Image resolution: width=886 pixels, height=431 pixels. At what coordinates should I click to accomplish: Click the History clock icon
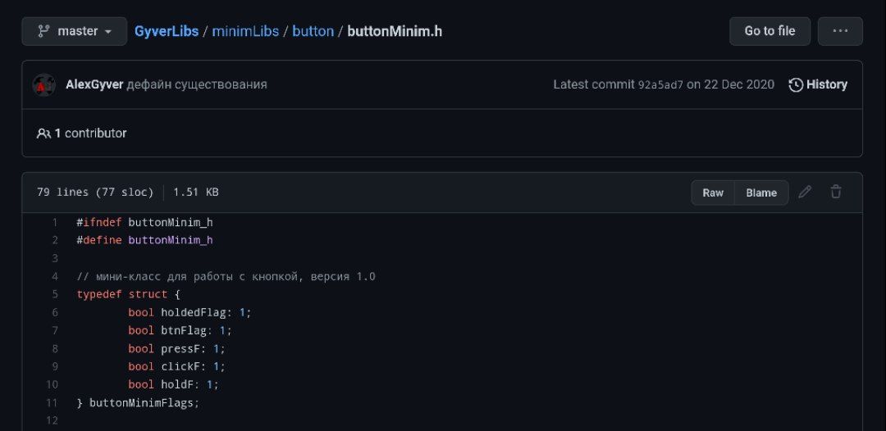pyautogui.click(x=796, y=84)
